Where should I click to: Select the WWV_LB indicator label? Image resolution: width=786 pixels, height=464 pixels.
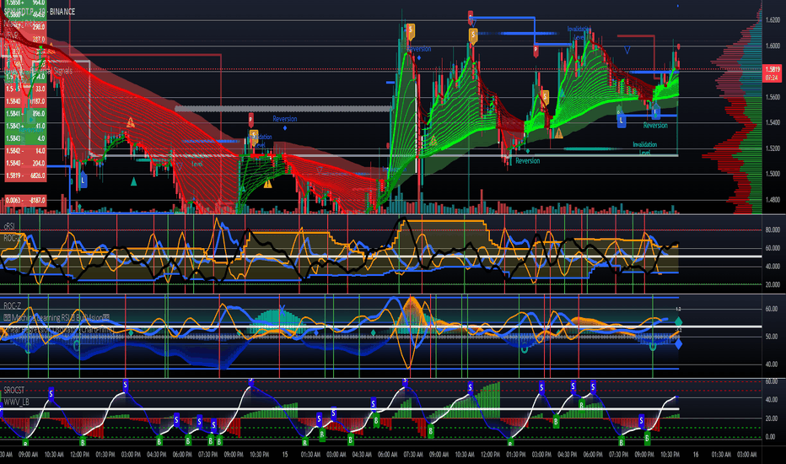16,402
